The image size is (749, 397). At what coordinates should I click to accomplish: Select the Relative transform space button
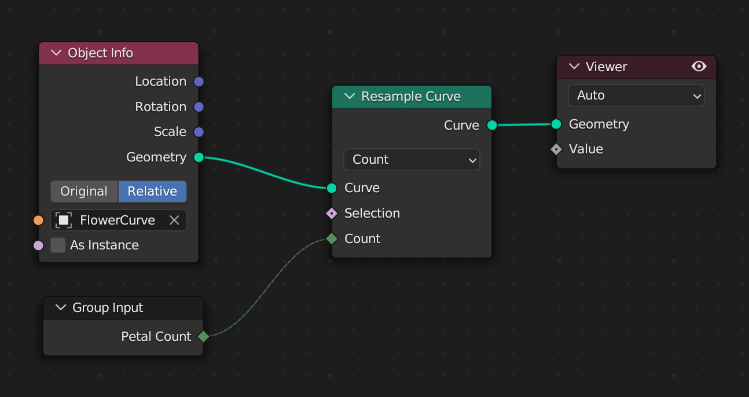152,192
